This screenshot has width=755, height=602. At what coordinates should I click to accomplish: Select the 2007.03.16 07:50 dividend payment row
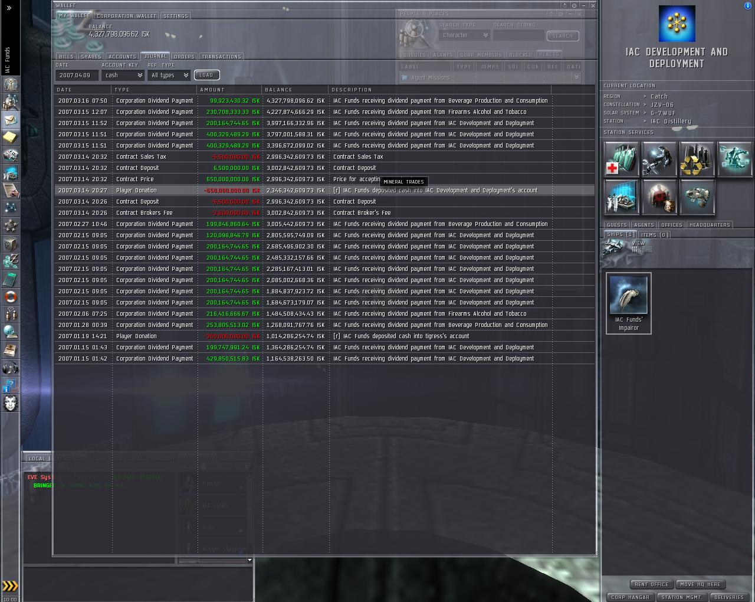(324, 101)
